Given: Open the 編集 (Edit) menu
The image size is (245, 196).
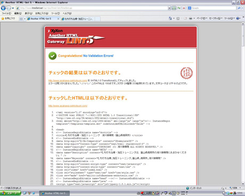Looking at the screenshot, I should 18,13.
